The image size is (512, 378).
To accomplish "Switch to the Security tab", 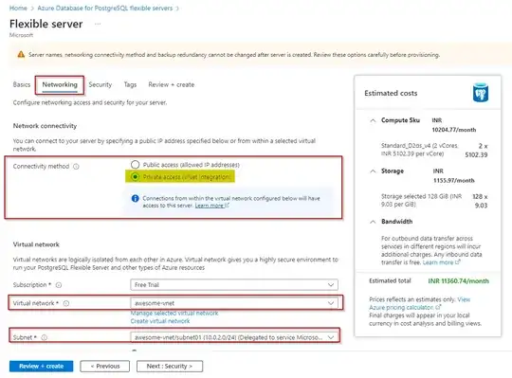I will click(101, 84).
